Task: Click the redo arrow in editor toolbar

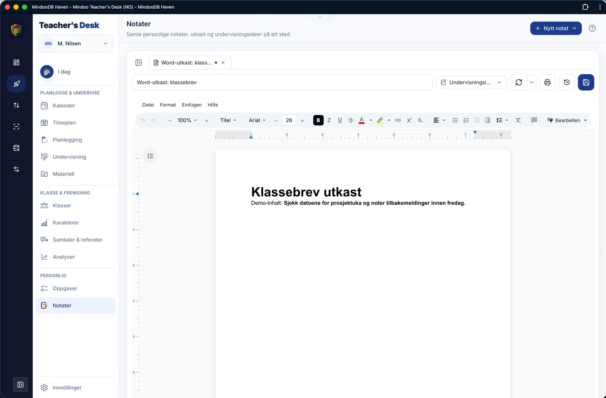Action: tap(154, 120)
